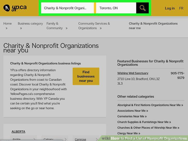The height and width of the screenshot is (141, 188).
Task: Open Aboriginal & First Nations Organizations Near Me
Action: pyautogui.click(x=150, y=105)
